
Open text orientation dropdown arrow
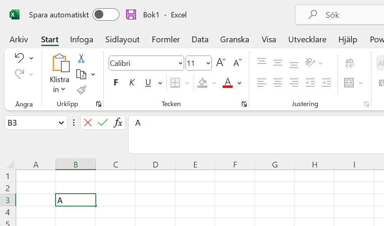point(321,63)
